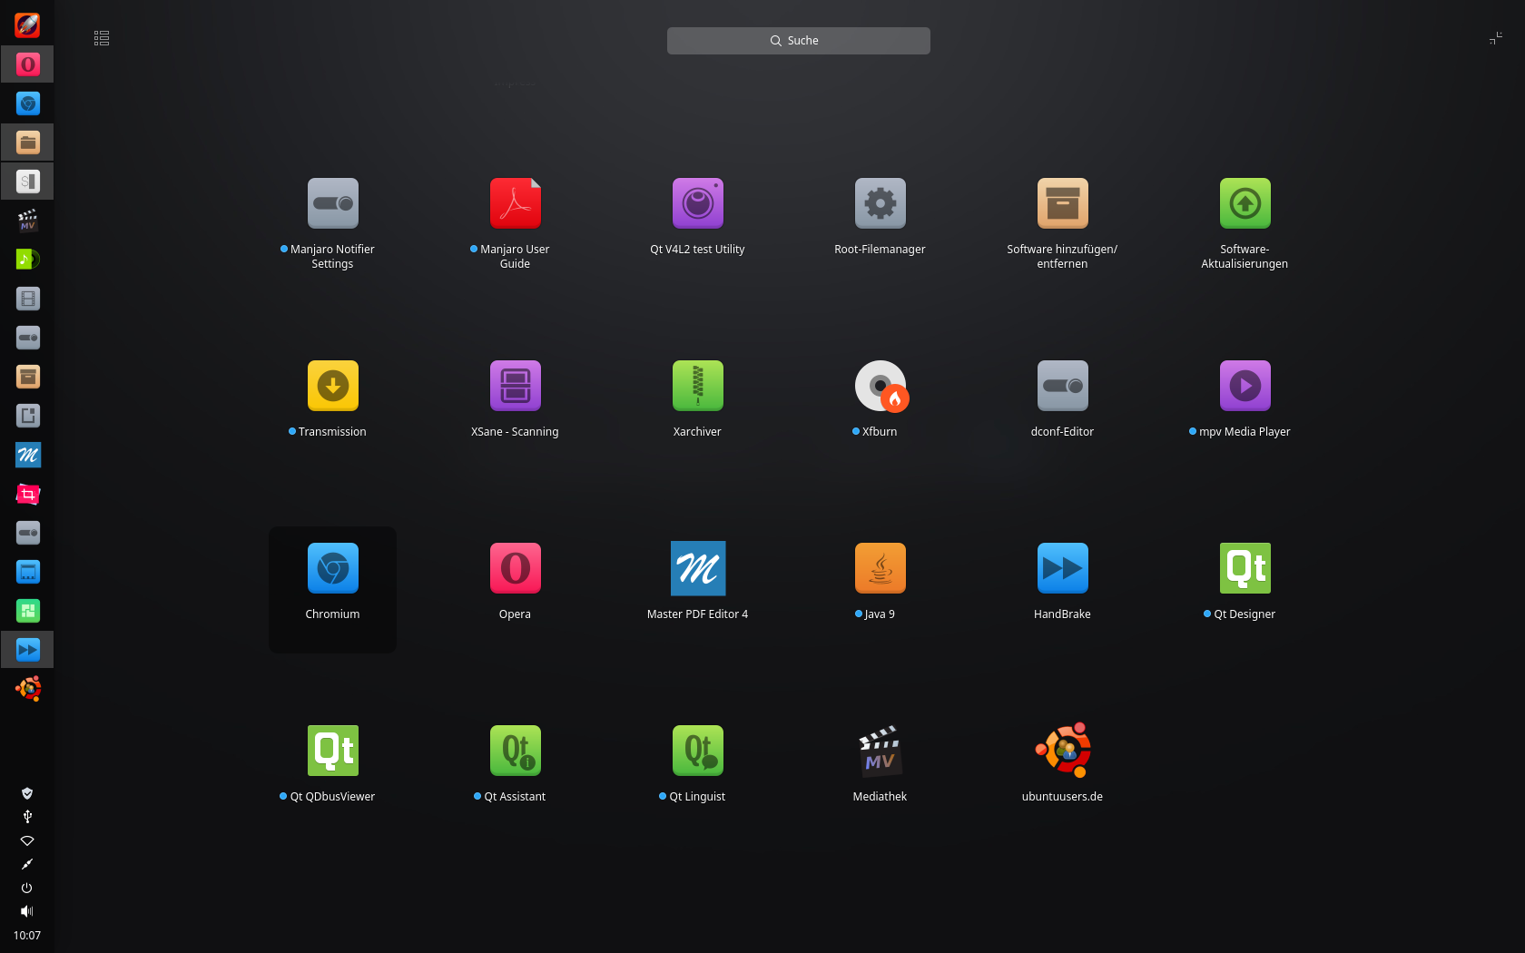The image size is (1525, 953).
Task: Exit fullscreen launcher mode
Action: tap(1495, 38)
